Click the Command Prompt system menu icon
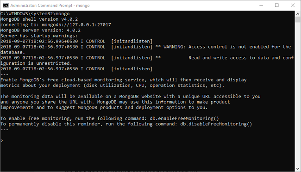The image size is (301, 172). [6, 6]
